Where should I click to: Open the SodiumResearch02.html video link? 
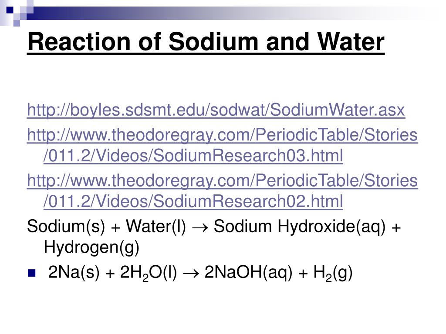coord(223,191)
